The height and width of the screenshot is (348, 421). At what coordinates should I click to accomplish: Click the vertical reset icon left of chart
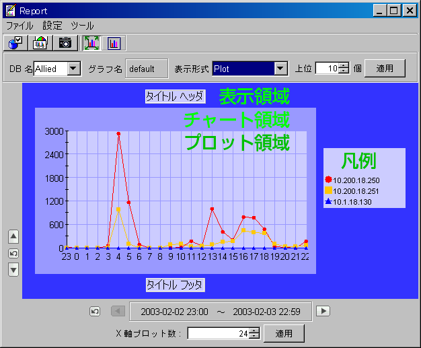pos(13,253)
